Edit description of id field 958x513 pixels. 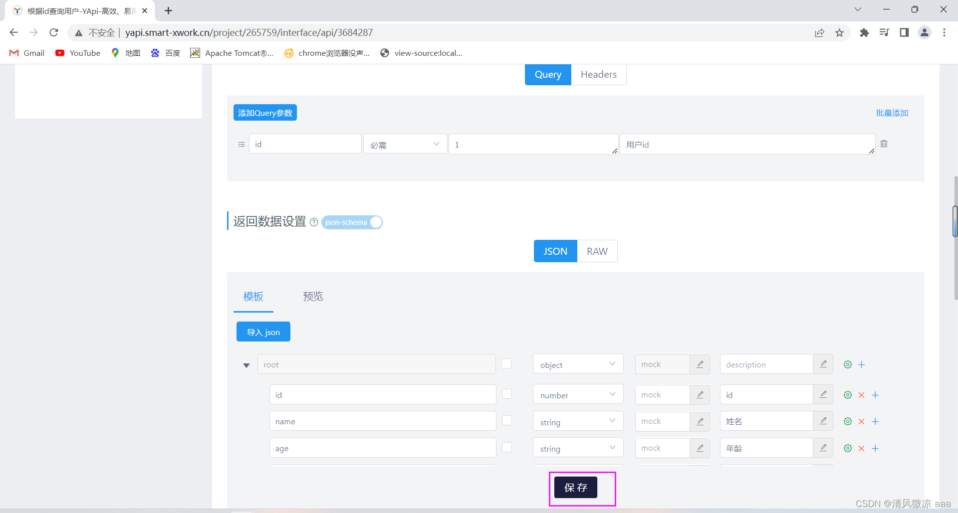tap(823, 394)
